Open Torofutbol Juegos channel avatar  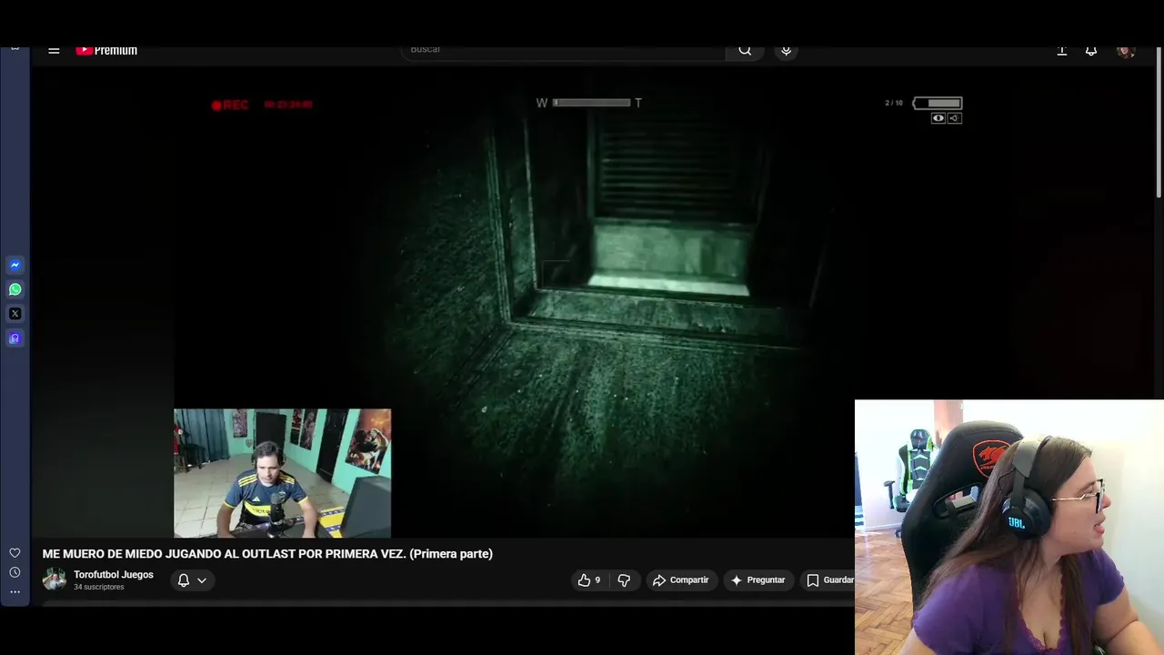click(55, 579)
